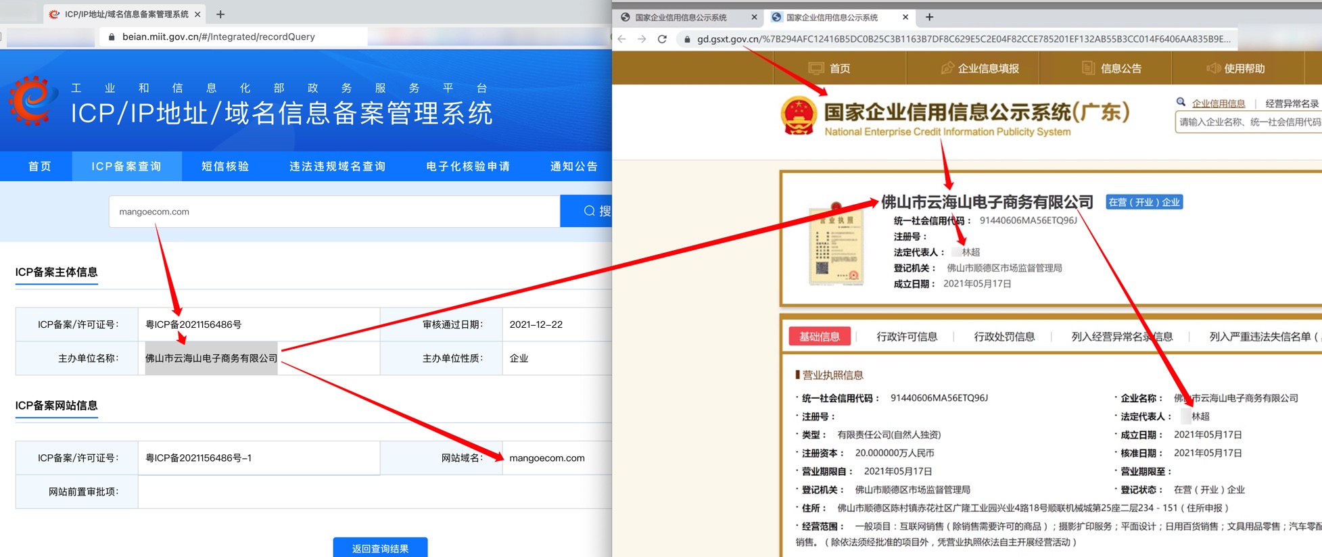This screenshot has height=557, width=1322.
Task: Open 首页 in credit system top bar
Action: pos(829,68)
